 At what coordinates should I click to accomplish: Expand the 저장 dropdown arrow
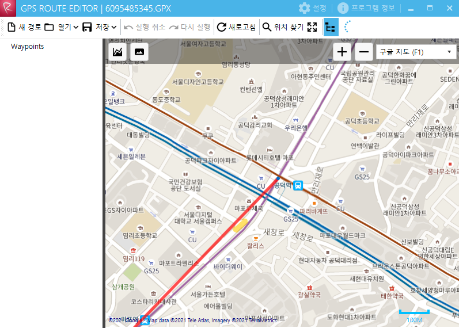[x=114, y=27]
